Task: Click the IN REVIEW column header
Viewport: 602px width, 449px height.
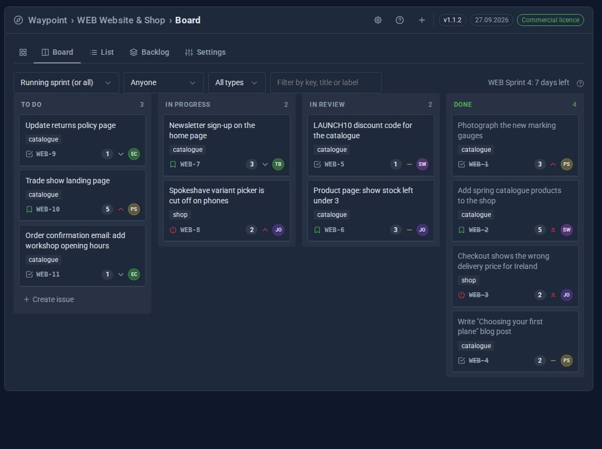Action: [x=327, y=104]
